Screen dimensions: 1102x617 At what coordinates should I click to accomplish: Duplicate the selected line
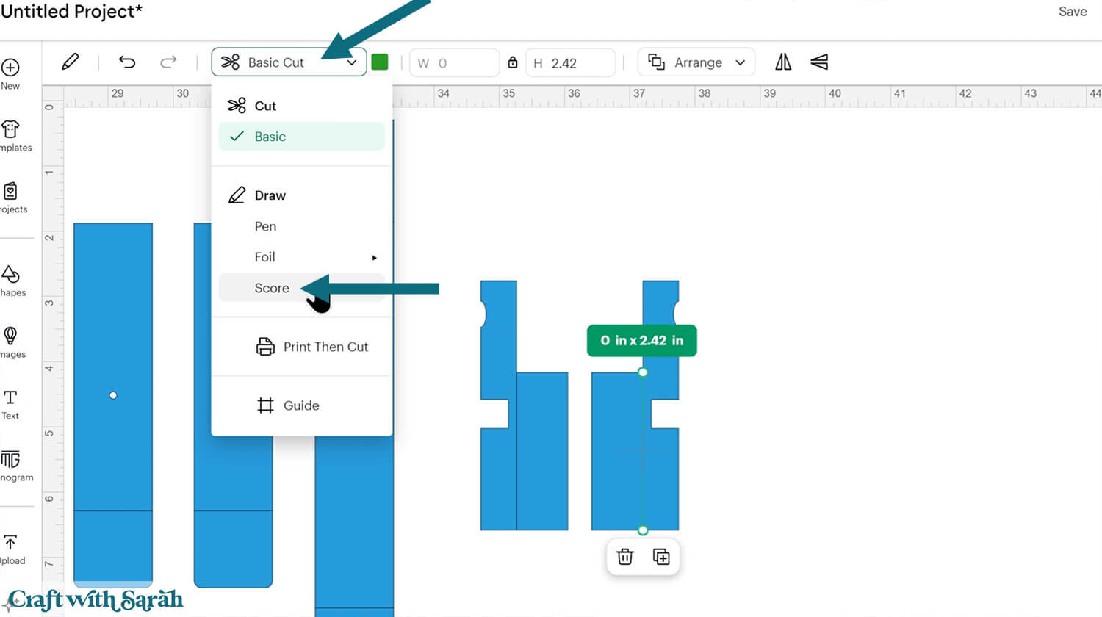(x=661, y=557)
